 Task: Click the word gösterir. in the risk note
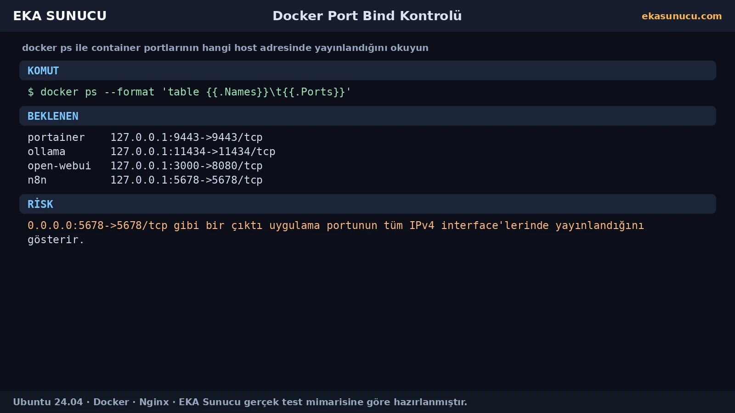(56, 240)
